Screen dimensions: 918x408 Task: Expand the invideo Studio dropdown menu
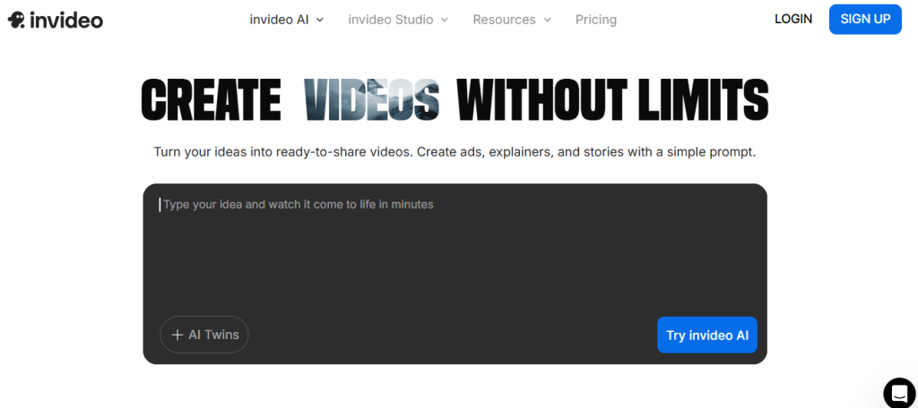398,20
